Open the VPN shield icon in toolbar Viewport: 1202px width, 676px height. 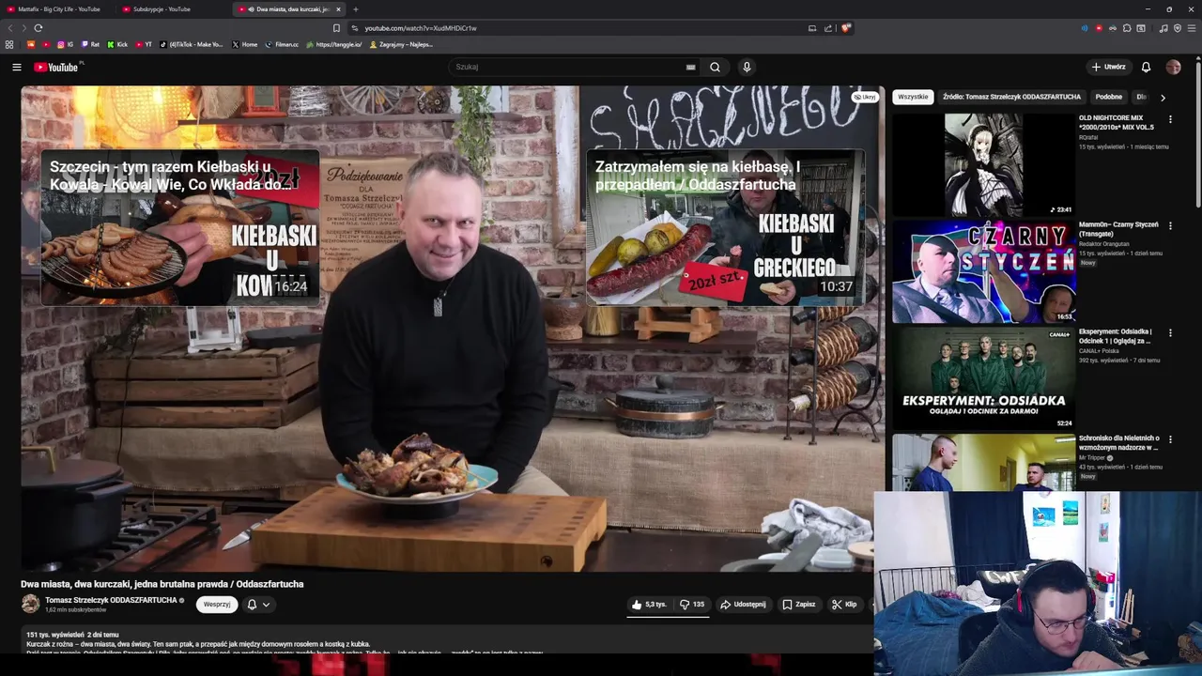1178,28
